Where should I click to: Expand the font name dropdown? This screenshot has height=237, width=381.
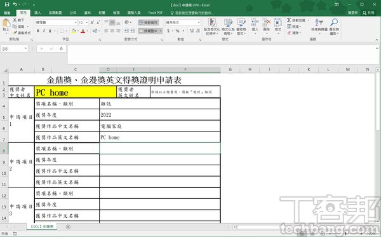76,23
